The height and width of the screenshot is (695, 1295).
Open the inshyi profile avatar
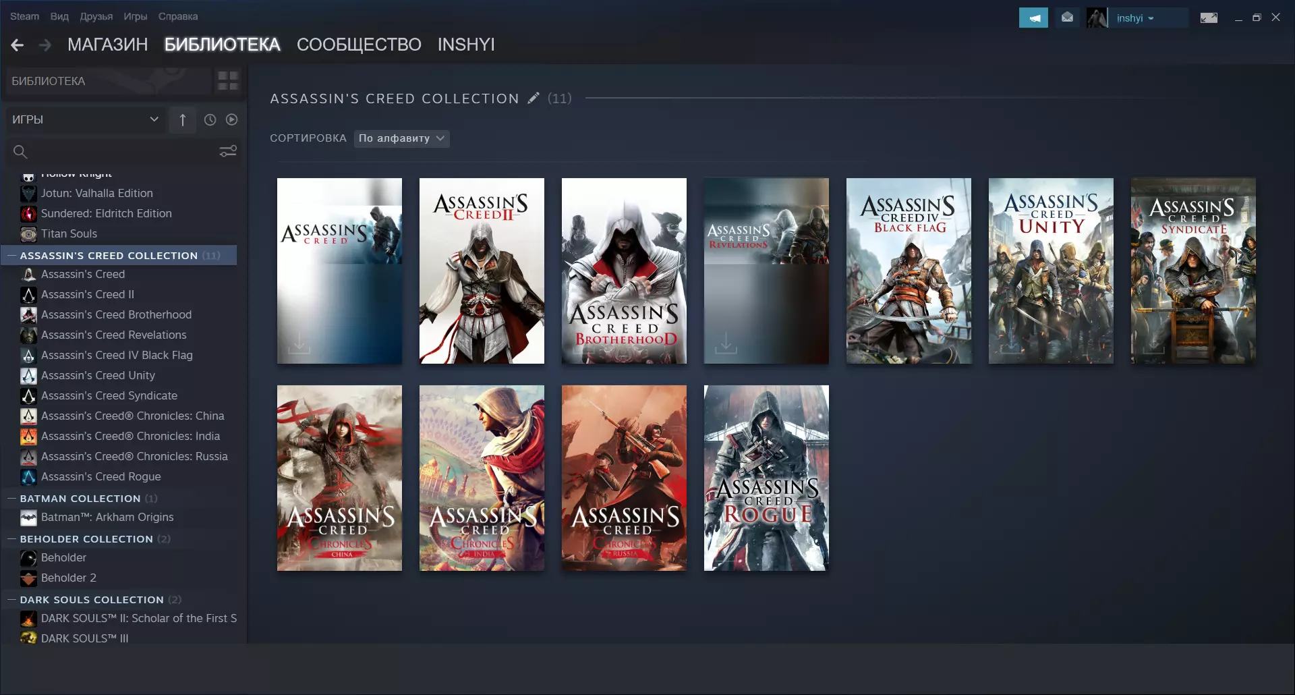pos(1097,18)
